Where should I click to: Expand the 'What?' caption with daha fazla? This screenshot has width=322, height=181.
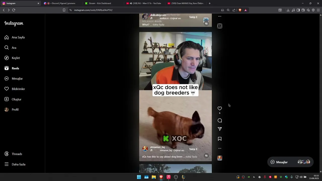158,25
